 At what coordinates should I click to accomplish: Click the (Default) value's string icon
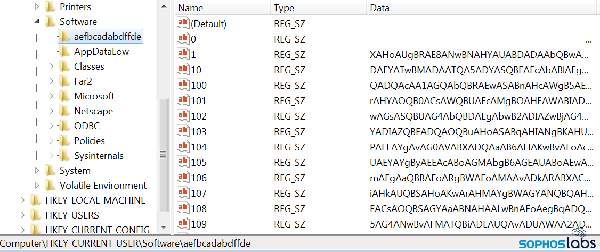pyautogui.click(x=183, y=23)
